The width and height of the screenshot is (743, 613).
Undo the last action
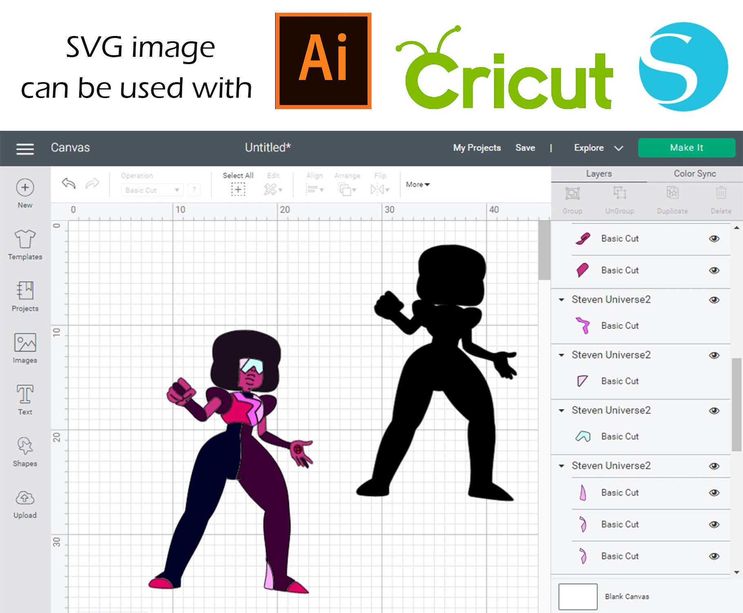69,183
